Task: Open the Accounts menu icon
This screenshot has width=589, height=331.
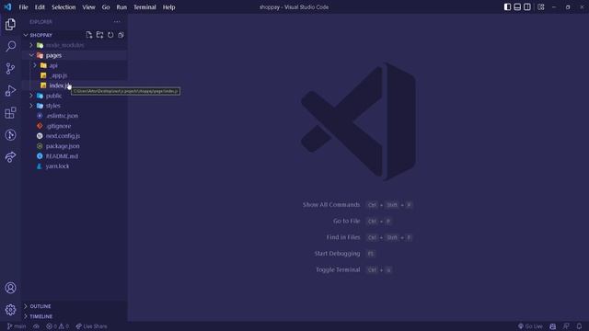Action: (x=10, y=288)
